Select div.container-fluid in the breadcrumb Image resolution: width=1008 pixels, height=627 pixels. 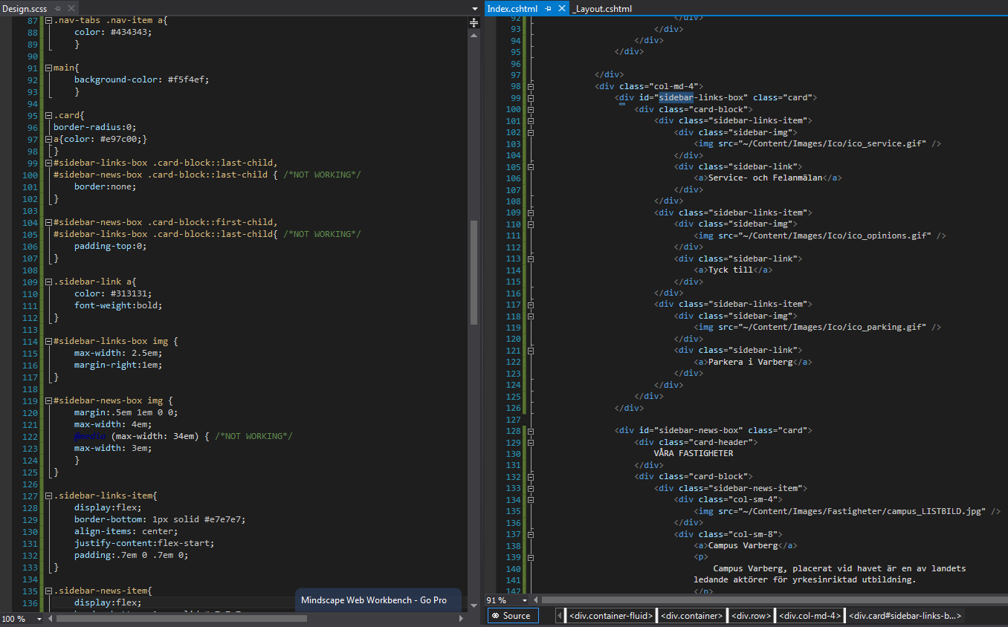tap(610, 616)
